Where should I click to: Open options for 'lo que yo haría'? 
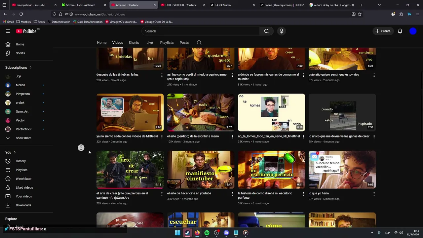(x=374, y=194)
